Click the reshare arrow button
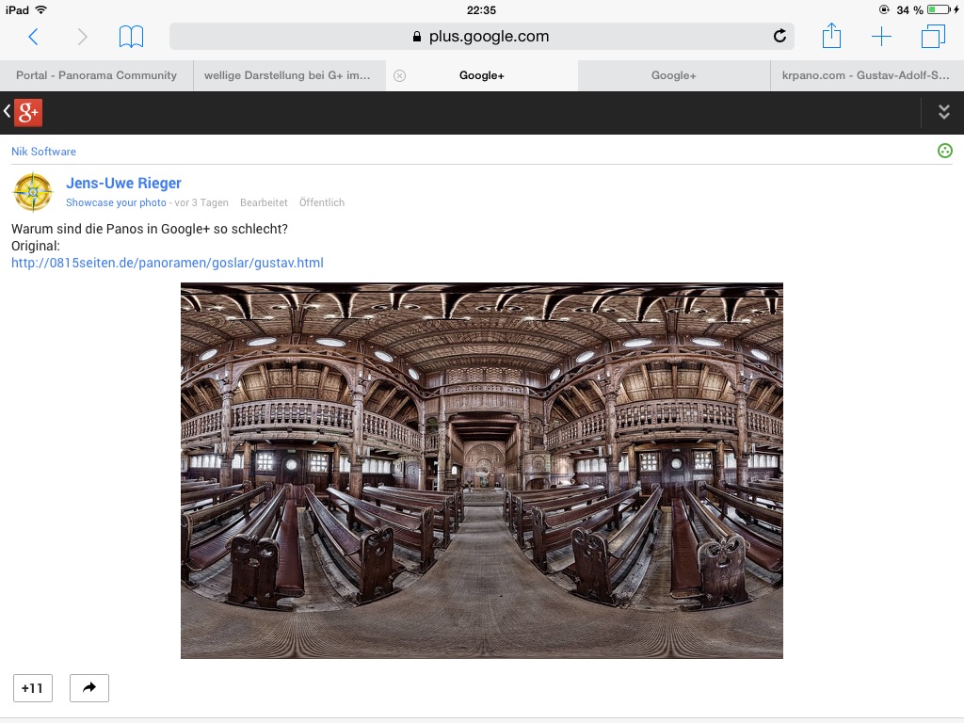Image resolution: width=964 pixels, height=723 pixels. pos(89,688)
